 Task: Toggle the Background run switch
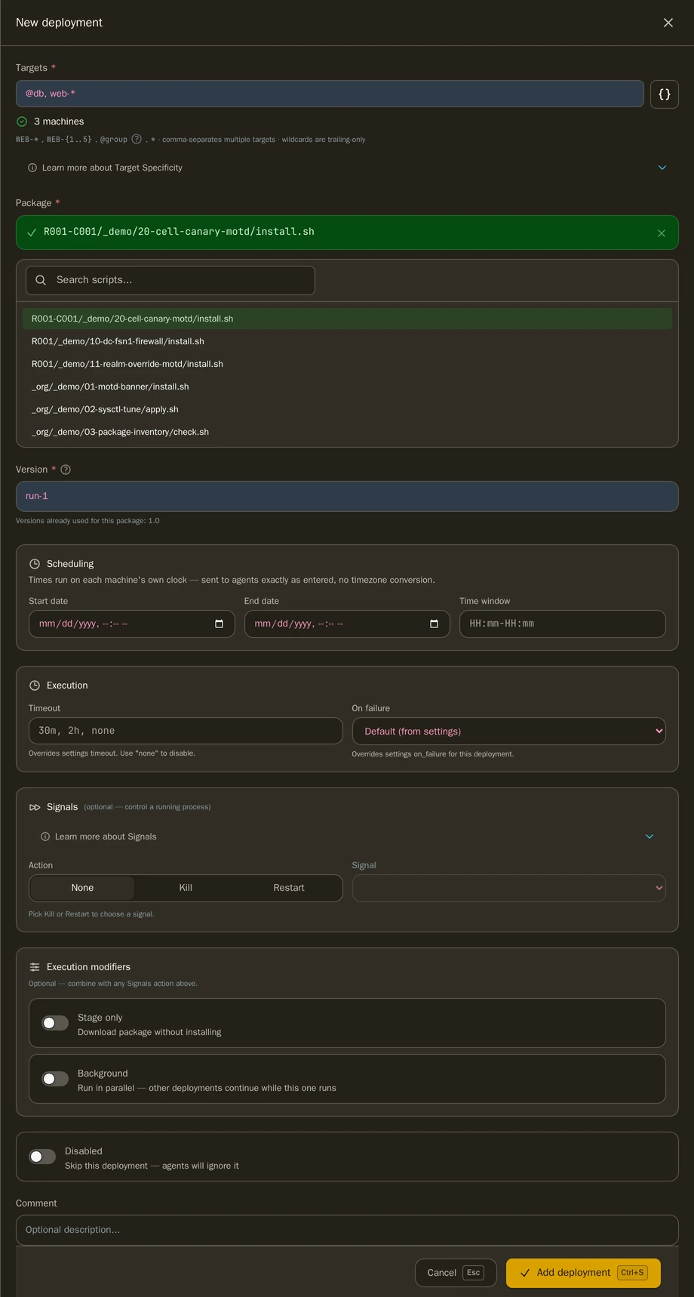point(55,1079)
